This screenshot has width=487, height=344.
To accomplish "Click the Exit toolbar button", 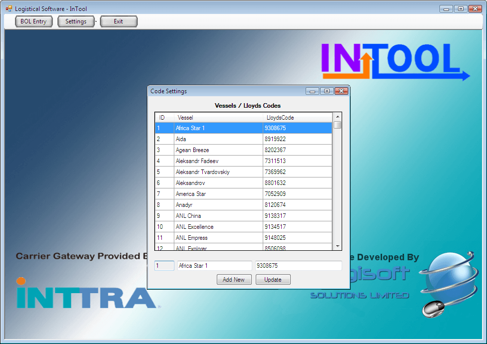I will (x=118, y=21).
